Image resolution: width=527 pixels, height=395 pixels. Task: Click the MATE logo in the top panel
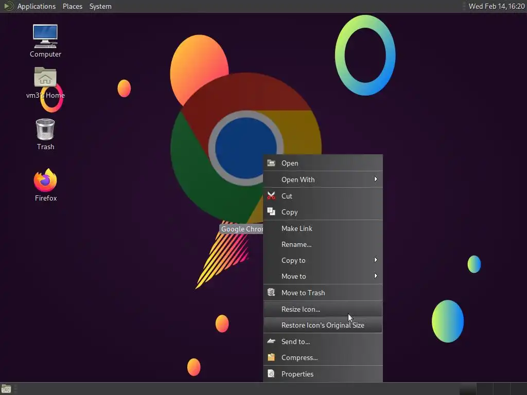8,6
